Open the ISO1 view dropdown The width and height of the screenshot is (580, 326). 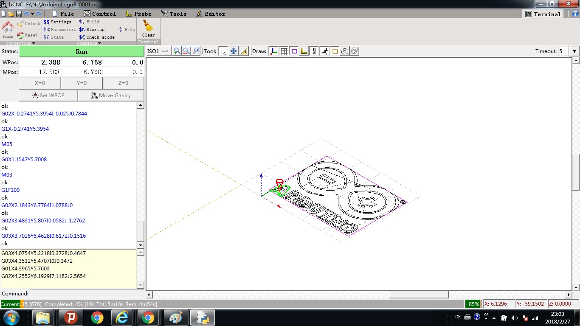(158, 51)
